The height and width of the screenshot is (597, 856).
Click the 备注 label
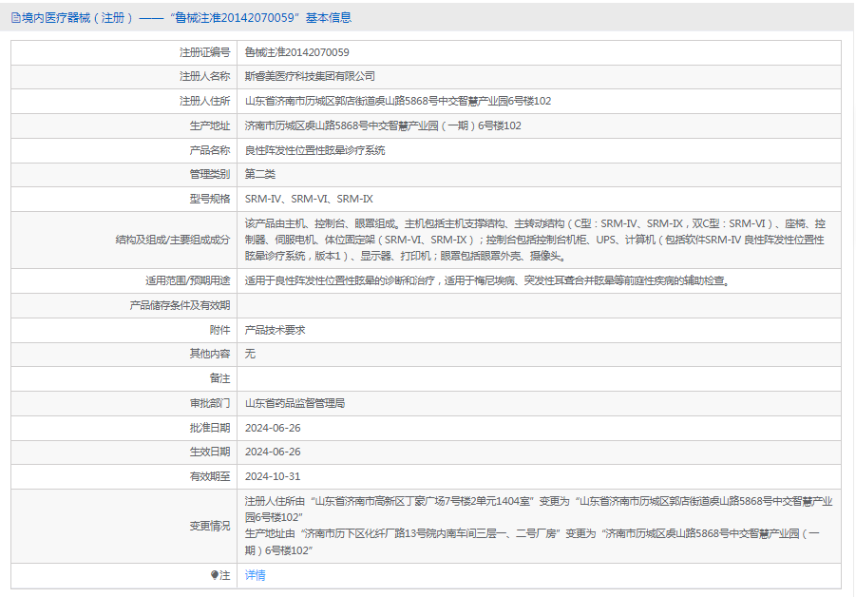click(219, 378)
